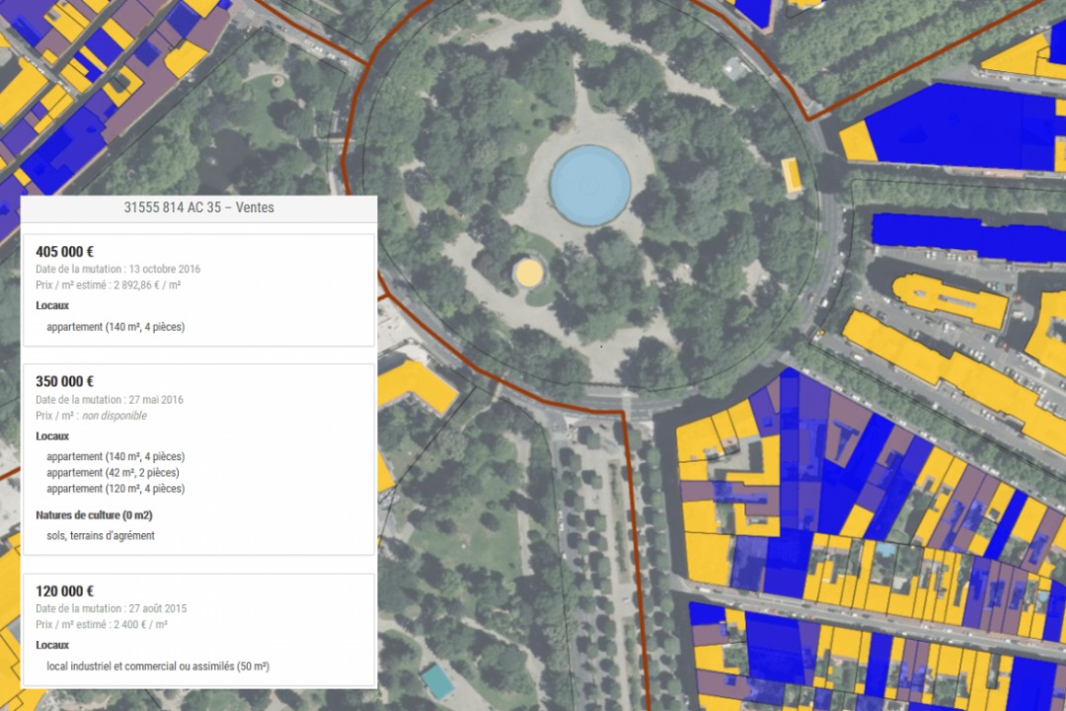Click the 'sols, terrains d'agrément' entry
This screenshot has height=711, width=1066.
tap(101, 536)
